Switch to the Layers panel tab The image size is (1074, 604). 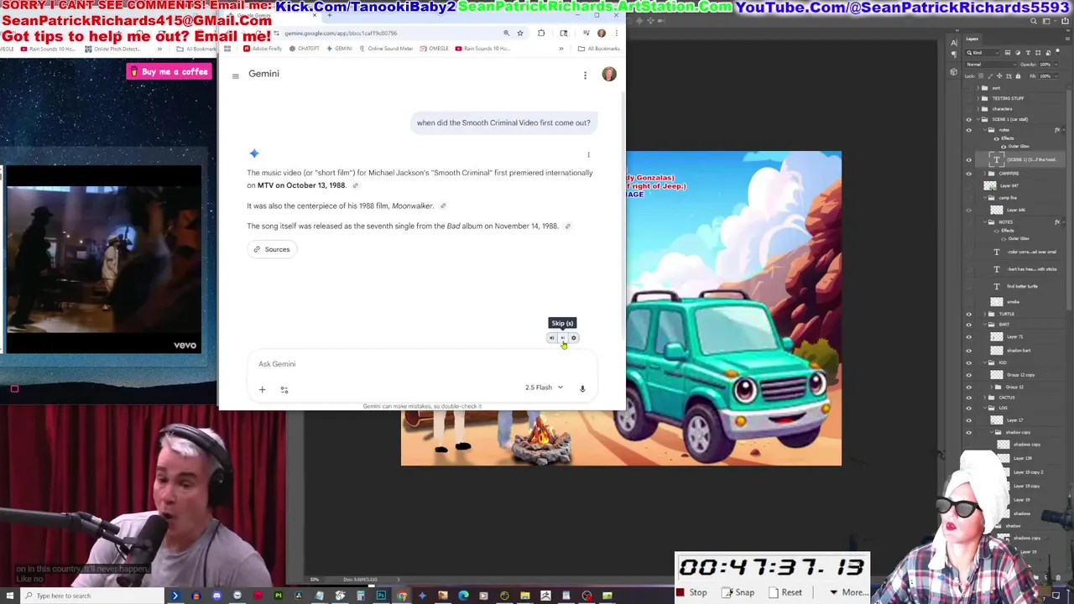pos(972,39)
